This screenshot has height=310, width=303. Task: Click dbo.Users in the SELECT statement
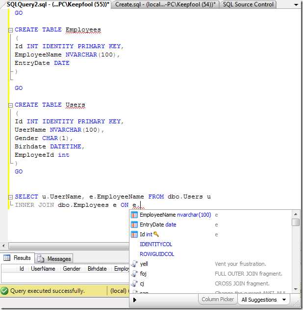(185, 197)
